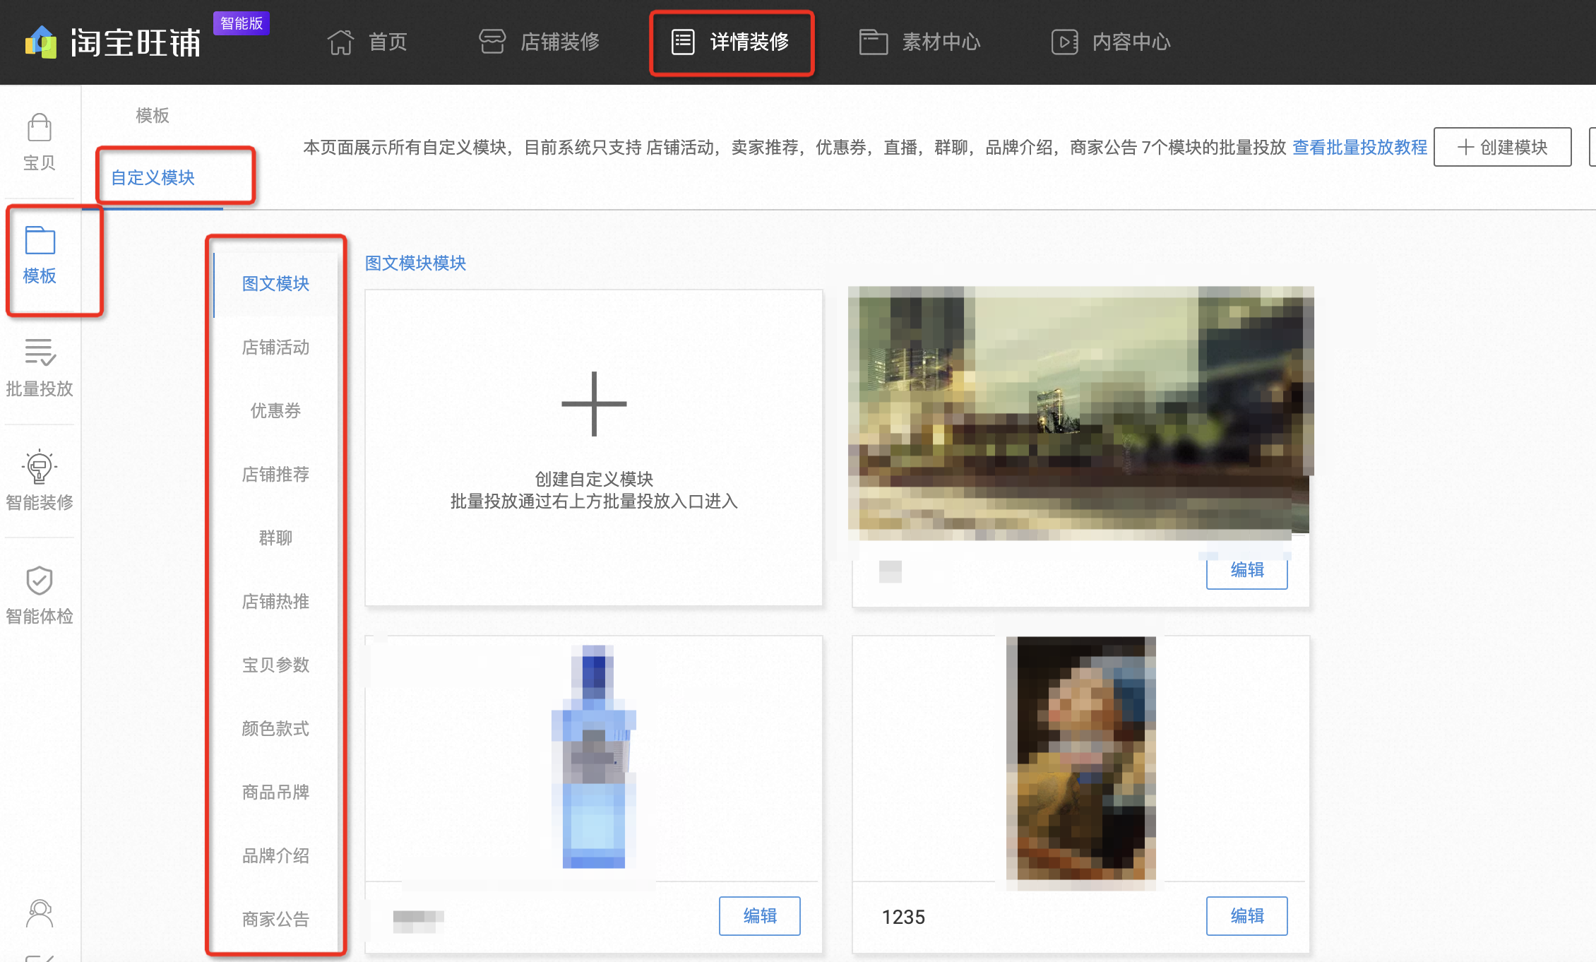Open the 智能体检 shield icon
1596x962 pixels.
click(40, 581)
